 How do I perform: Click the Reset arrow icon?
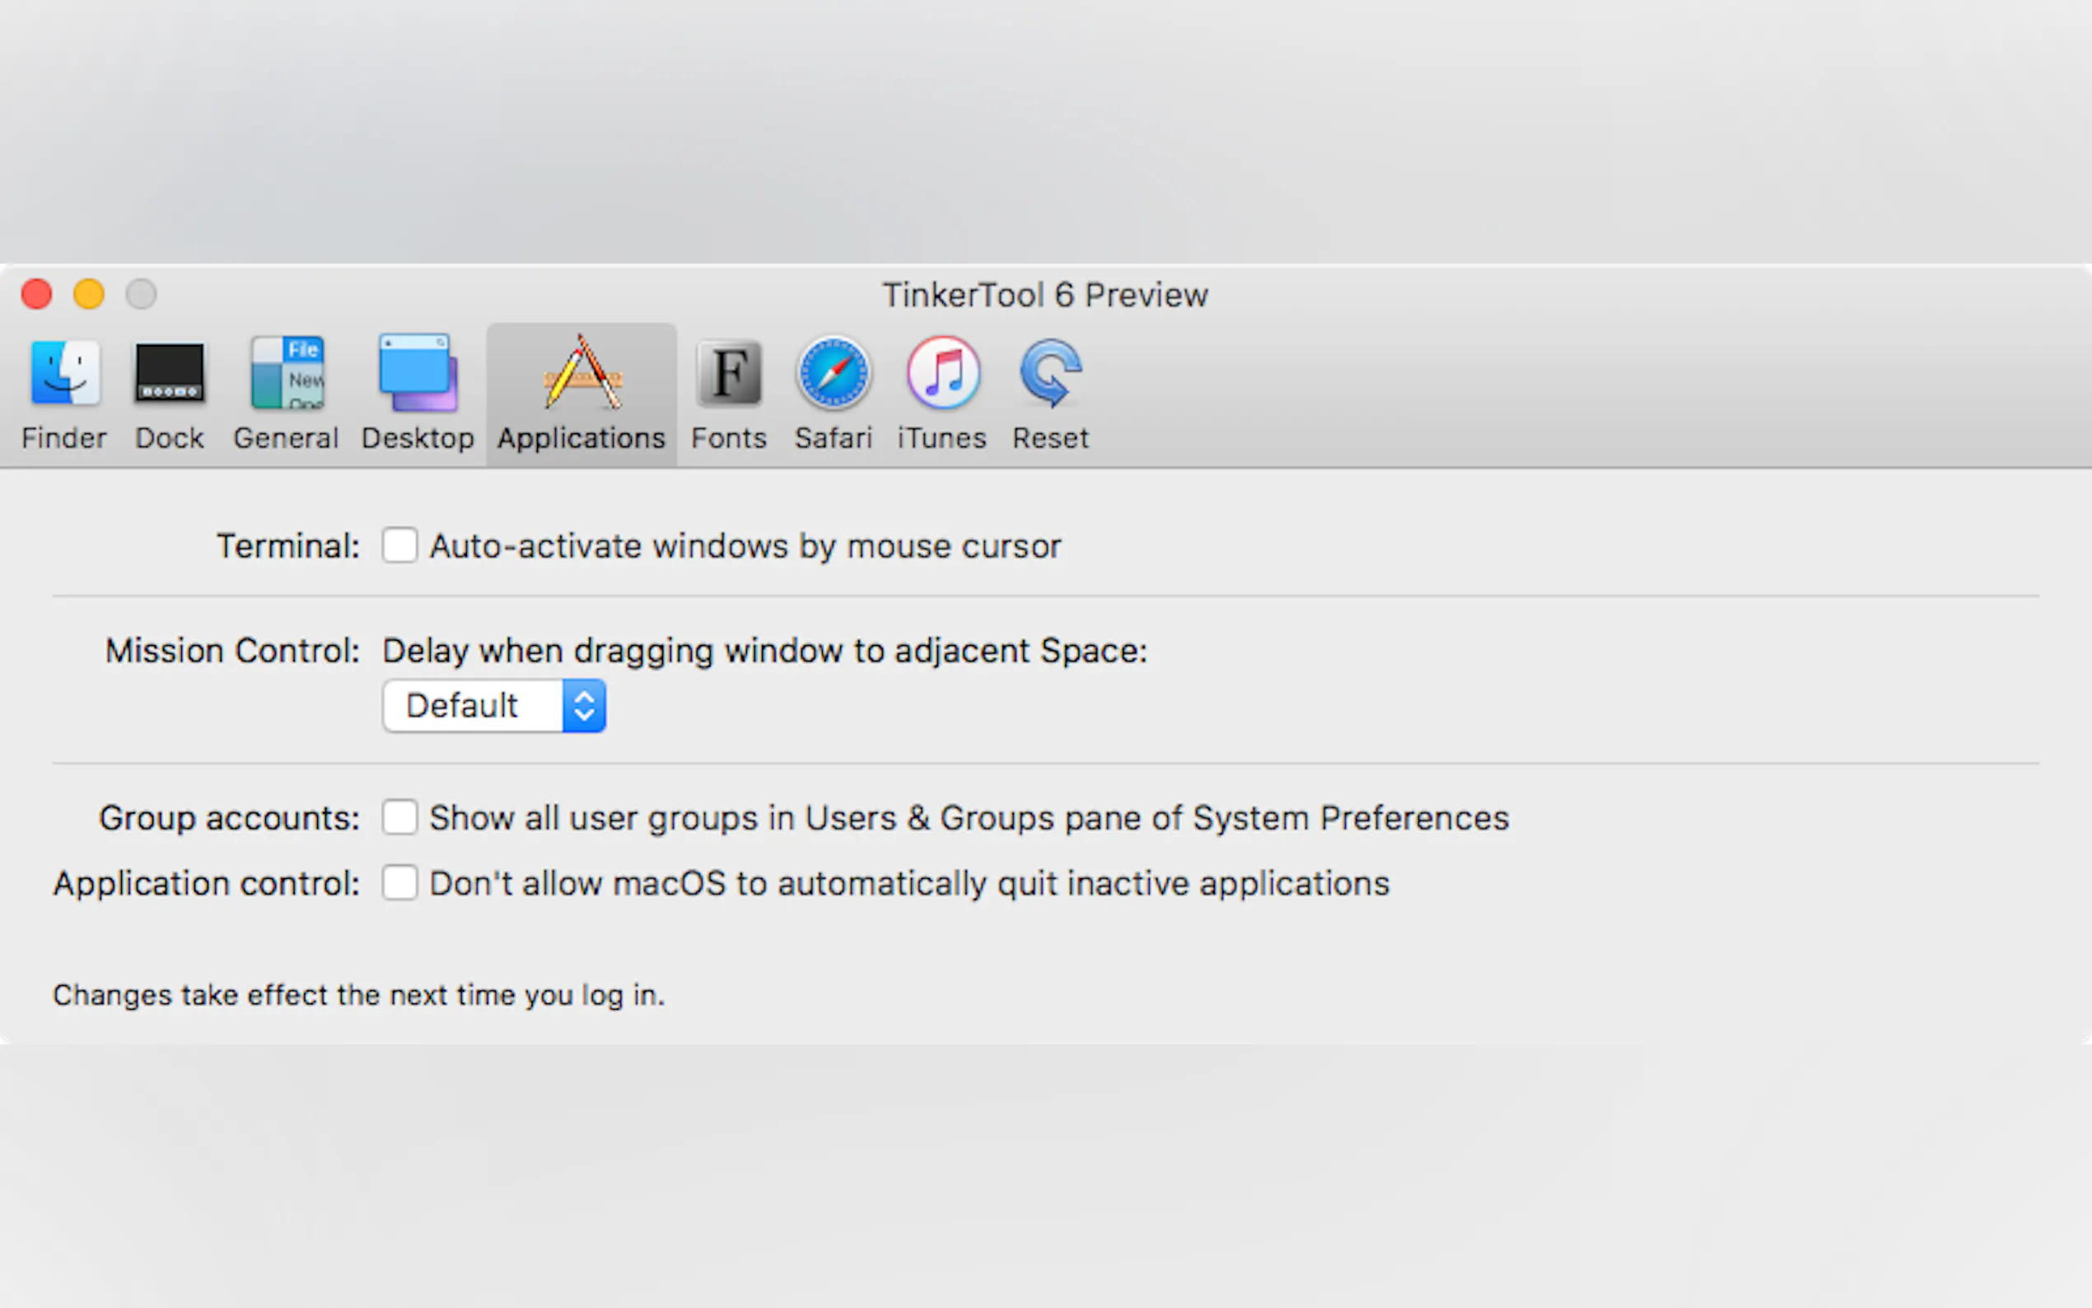pyautogui.click(x=1050, y=373)
